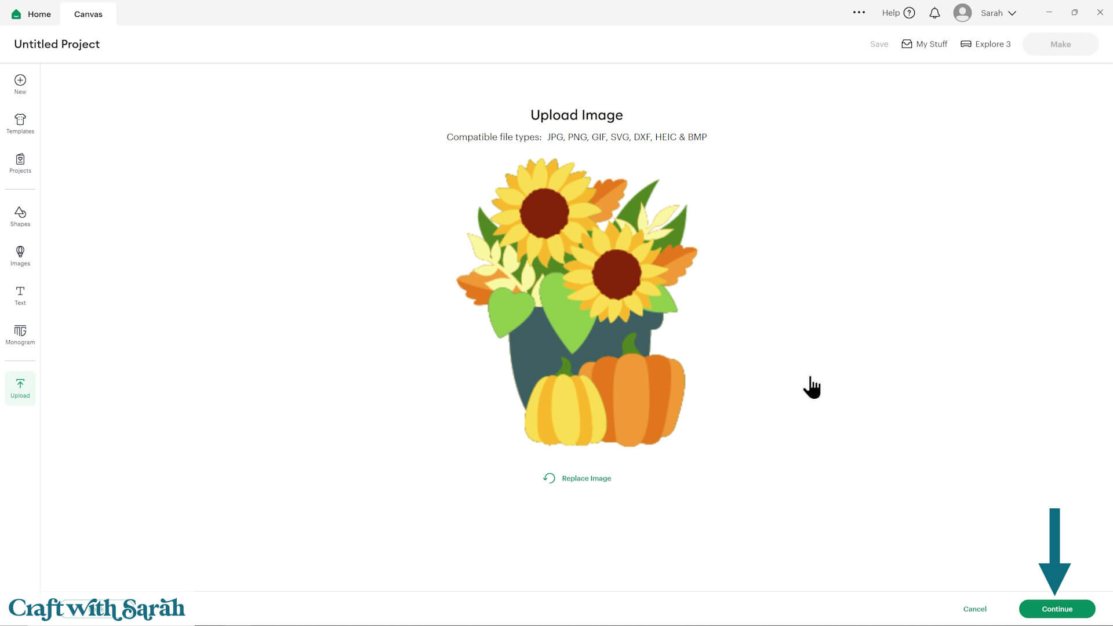Viewport: 1113px width, 626px height.
Task: Click the sunflower image preview
Action: tap(577, 301)
